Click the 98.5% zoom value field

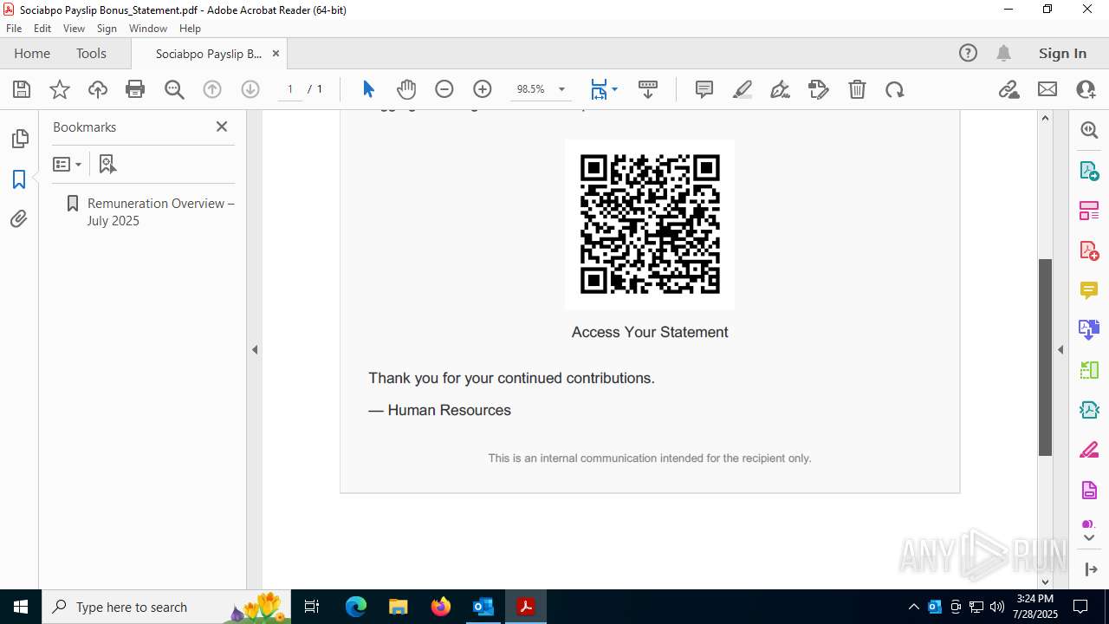pyautogui.click(x=530, y=89)
